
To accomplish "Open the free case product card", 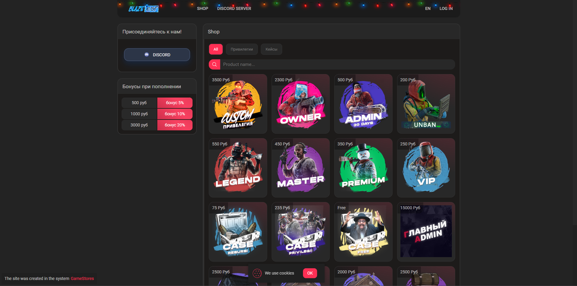I will tap(363, 232).
